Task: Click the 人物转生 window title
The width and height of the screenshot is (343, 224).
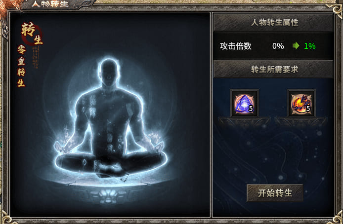Action: pyautogui.click(x=50, y=4)
